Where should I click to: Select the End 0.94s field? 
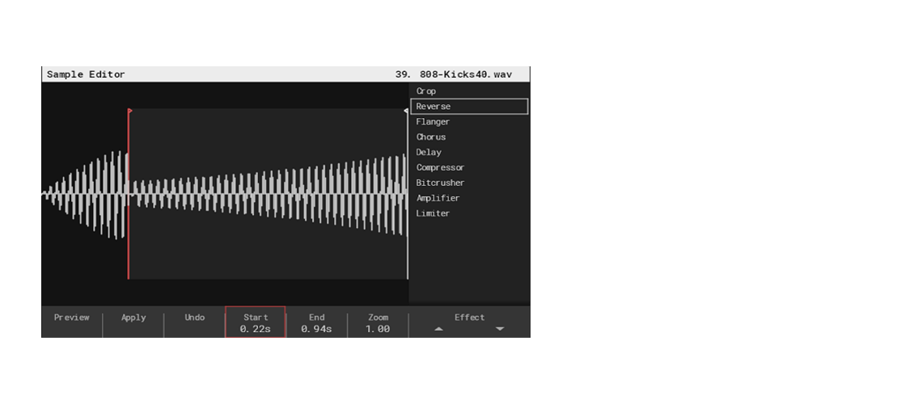(316, 322)
